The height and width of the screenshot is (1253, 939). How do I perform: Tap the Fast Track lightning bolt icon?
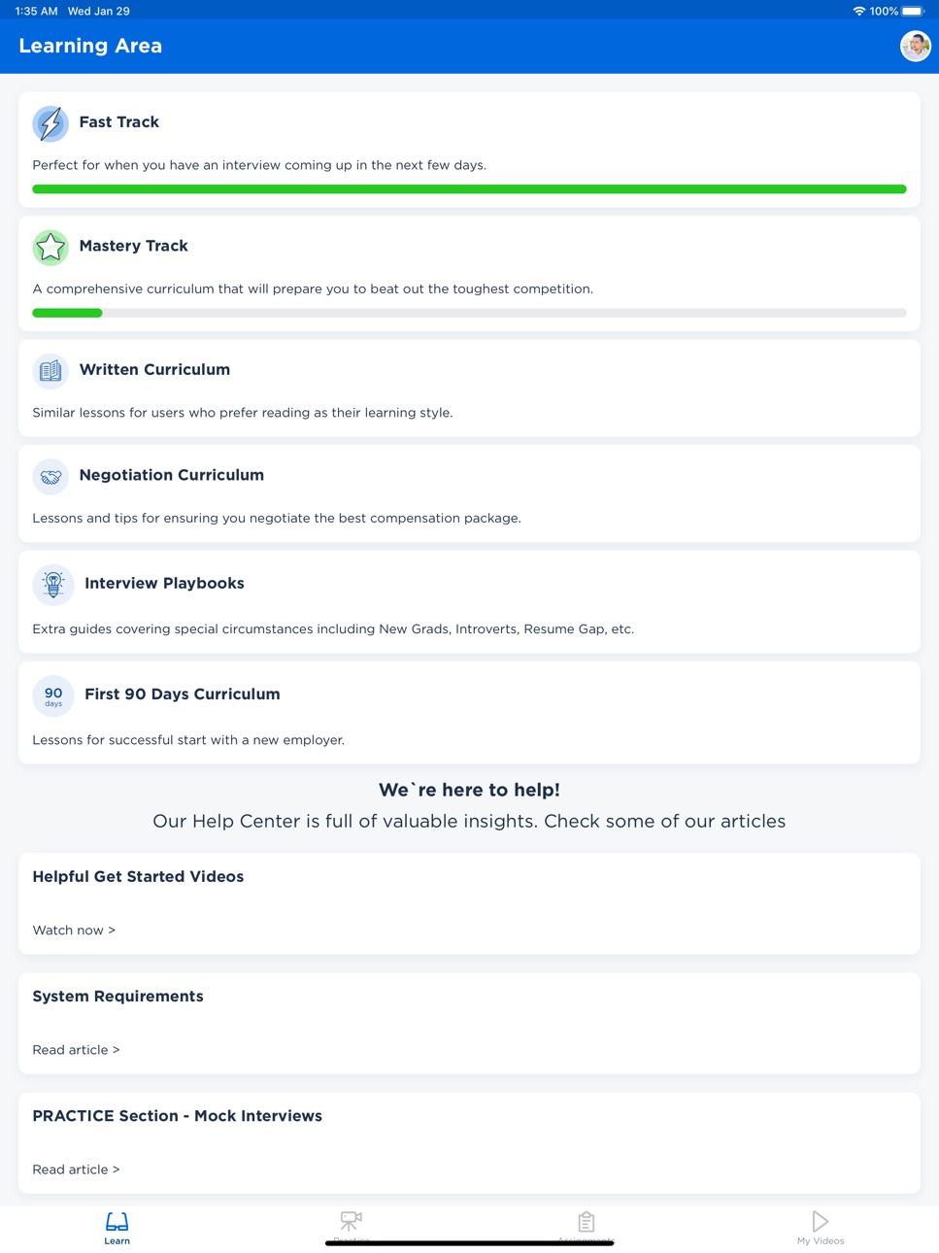tap(50, 123)
